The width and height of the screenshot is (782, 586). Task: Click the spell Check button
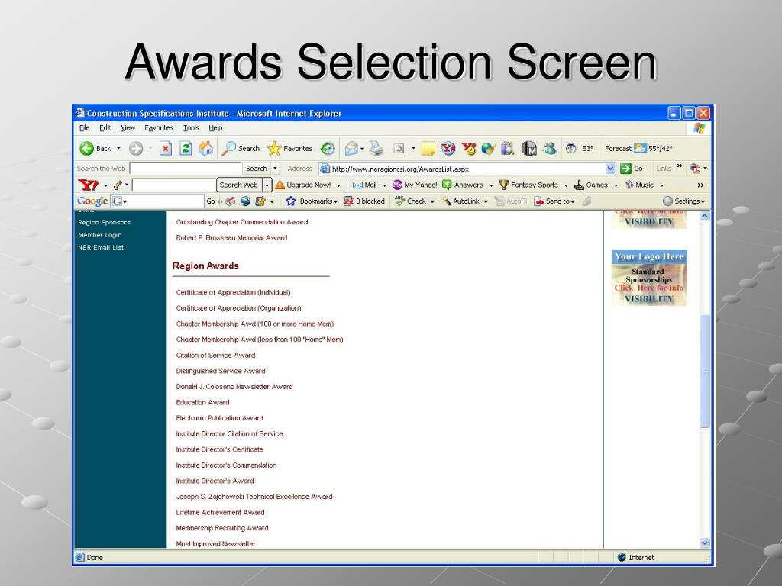(x=410, y=201)
